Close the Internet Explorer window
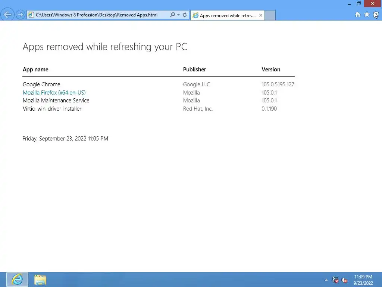Viewport: 382px width, 287px height. (373, 4)
